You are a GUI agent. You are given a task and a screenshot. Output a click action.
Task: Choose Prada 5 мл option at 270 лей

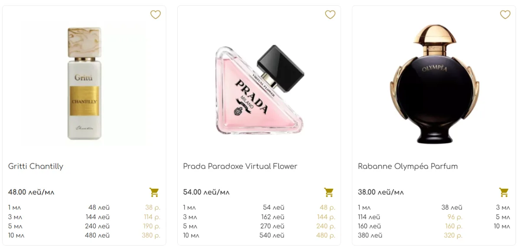coord(259,226)
